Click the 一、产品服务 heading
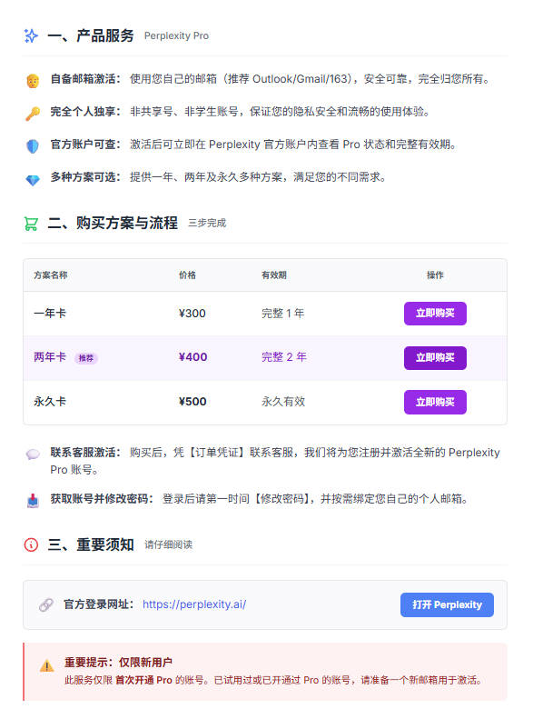Screen dimensions: 533x709 [91, 35]
